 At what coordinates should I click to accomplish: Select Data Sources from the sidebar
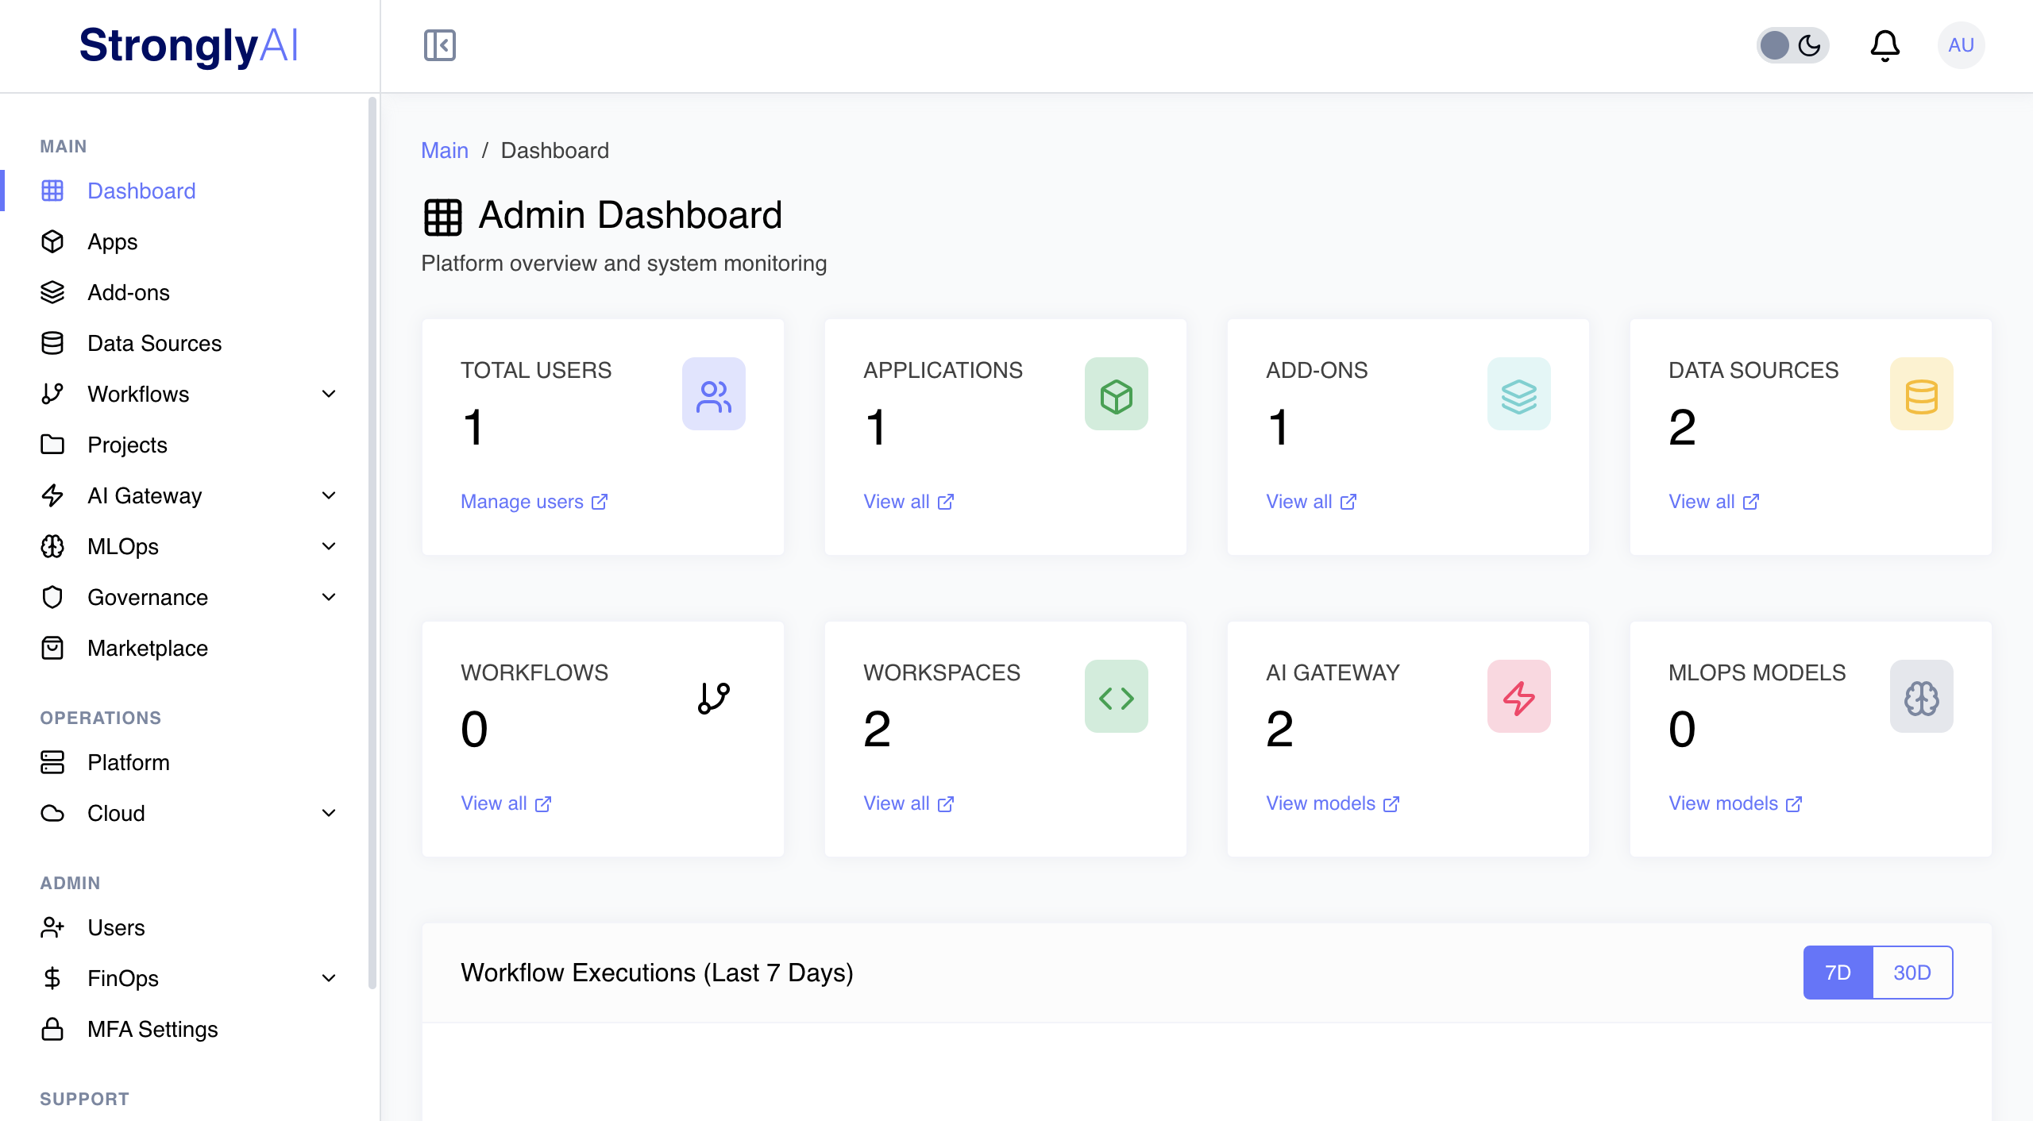click(154, 343)
